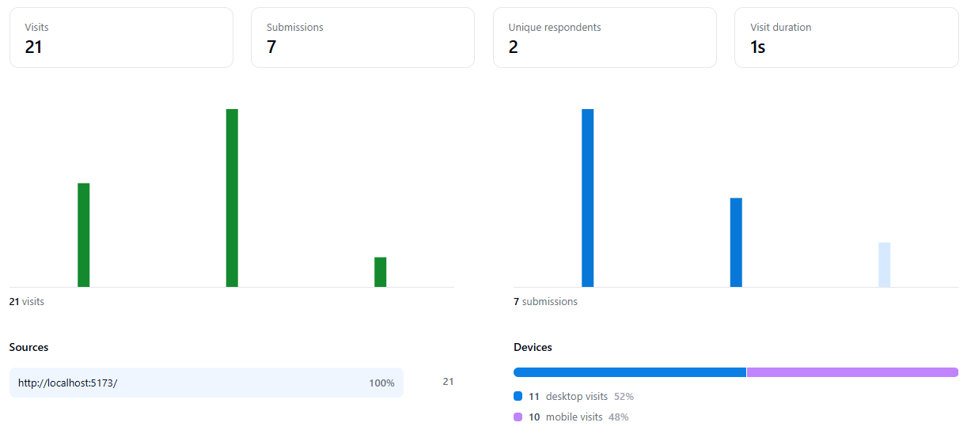
Task: Click the tallest blue submissions bar
Action: pyautogui.click(x=588, y=198)
